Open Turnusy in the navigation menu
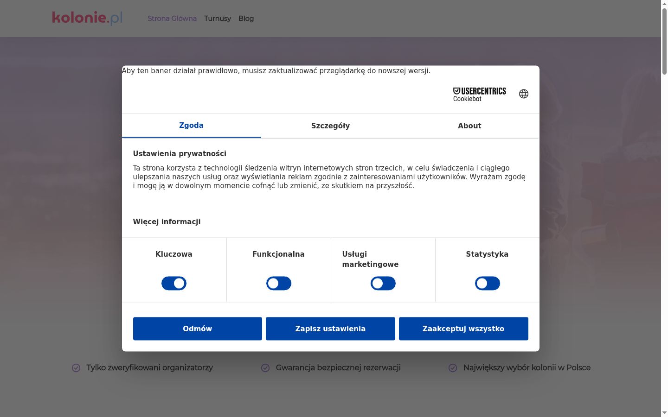Viewport: 668px width, 417px height. (218, 19)
